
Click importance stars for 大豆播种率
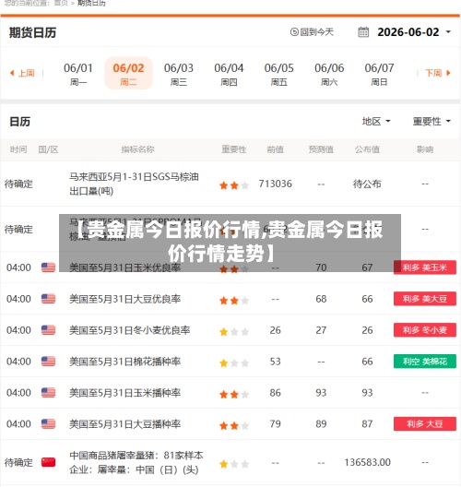pyautogui.click(x=234, y=425)
